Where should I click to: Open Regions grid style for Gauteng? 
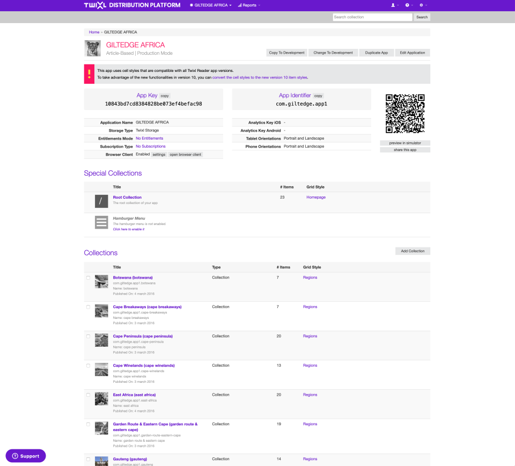pyautogui.click(x=310, y=459)
